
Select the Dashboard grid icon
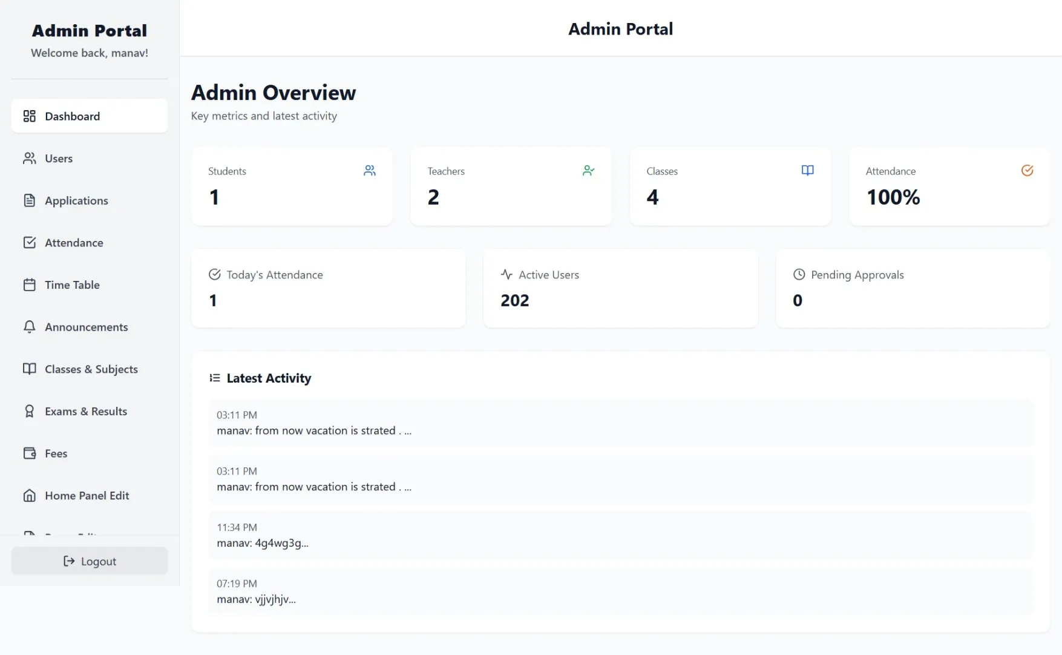pos(30,116)
